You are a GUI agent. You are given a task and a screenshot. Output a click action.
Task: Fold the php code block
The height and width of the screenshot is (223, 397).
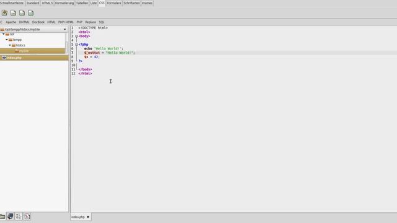[76, 45]
